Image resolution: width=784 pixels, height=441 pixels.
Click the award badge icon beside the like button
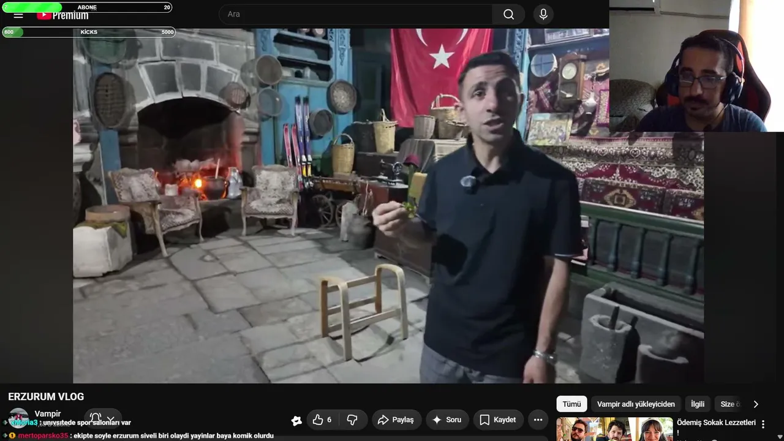point(296,420)
